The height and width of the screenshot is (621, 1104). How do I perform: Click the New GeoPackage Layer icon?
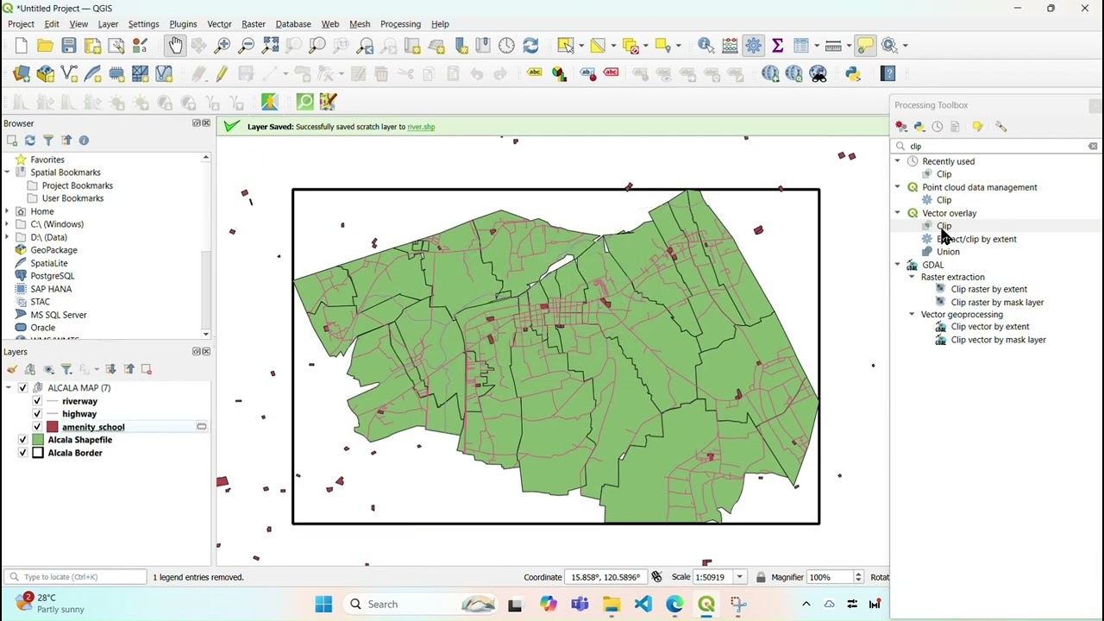coord(45,74)
